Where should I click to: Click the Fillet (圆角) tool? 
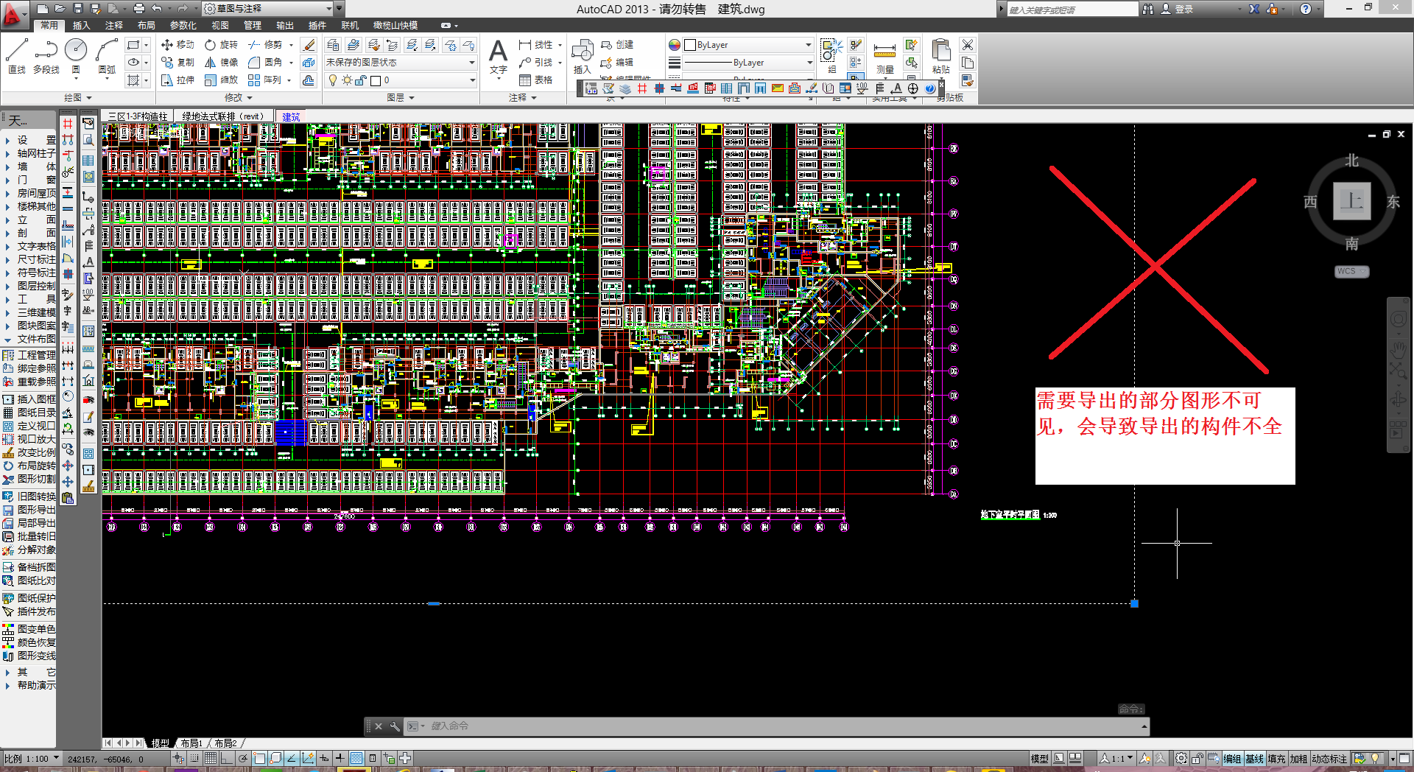click(x=265, y=62)
